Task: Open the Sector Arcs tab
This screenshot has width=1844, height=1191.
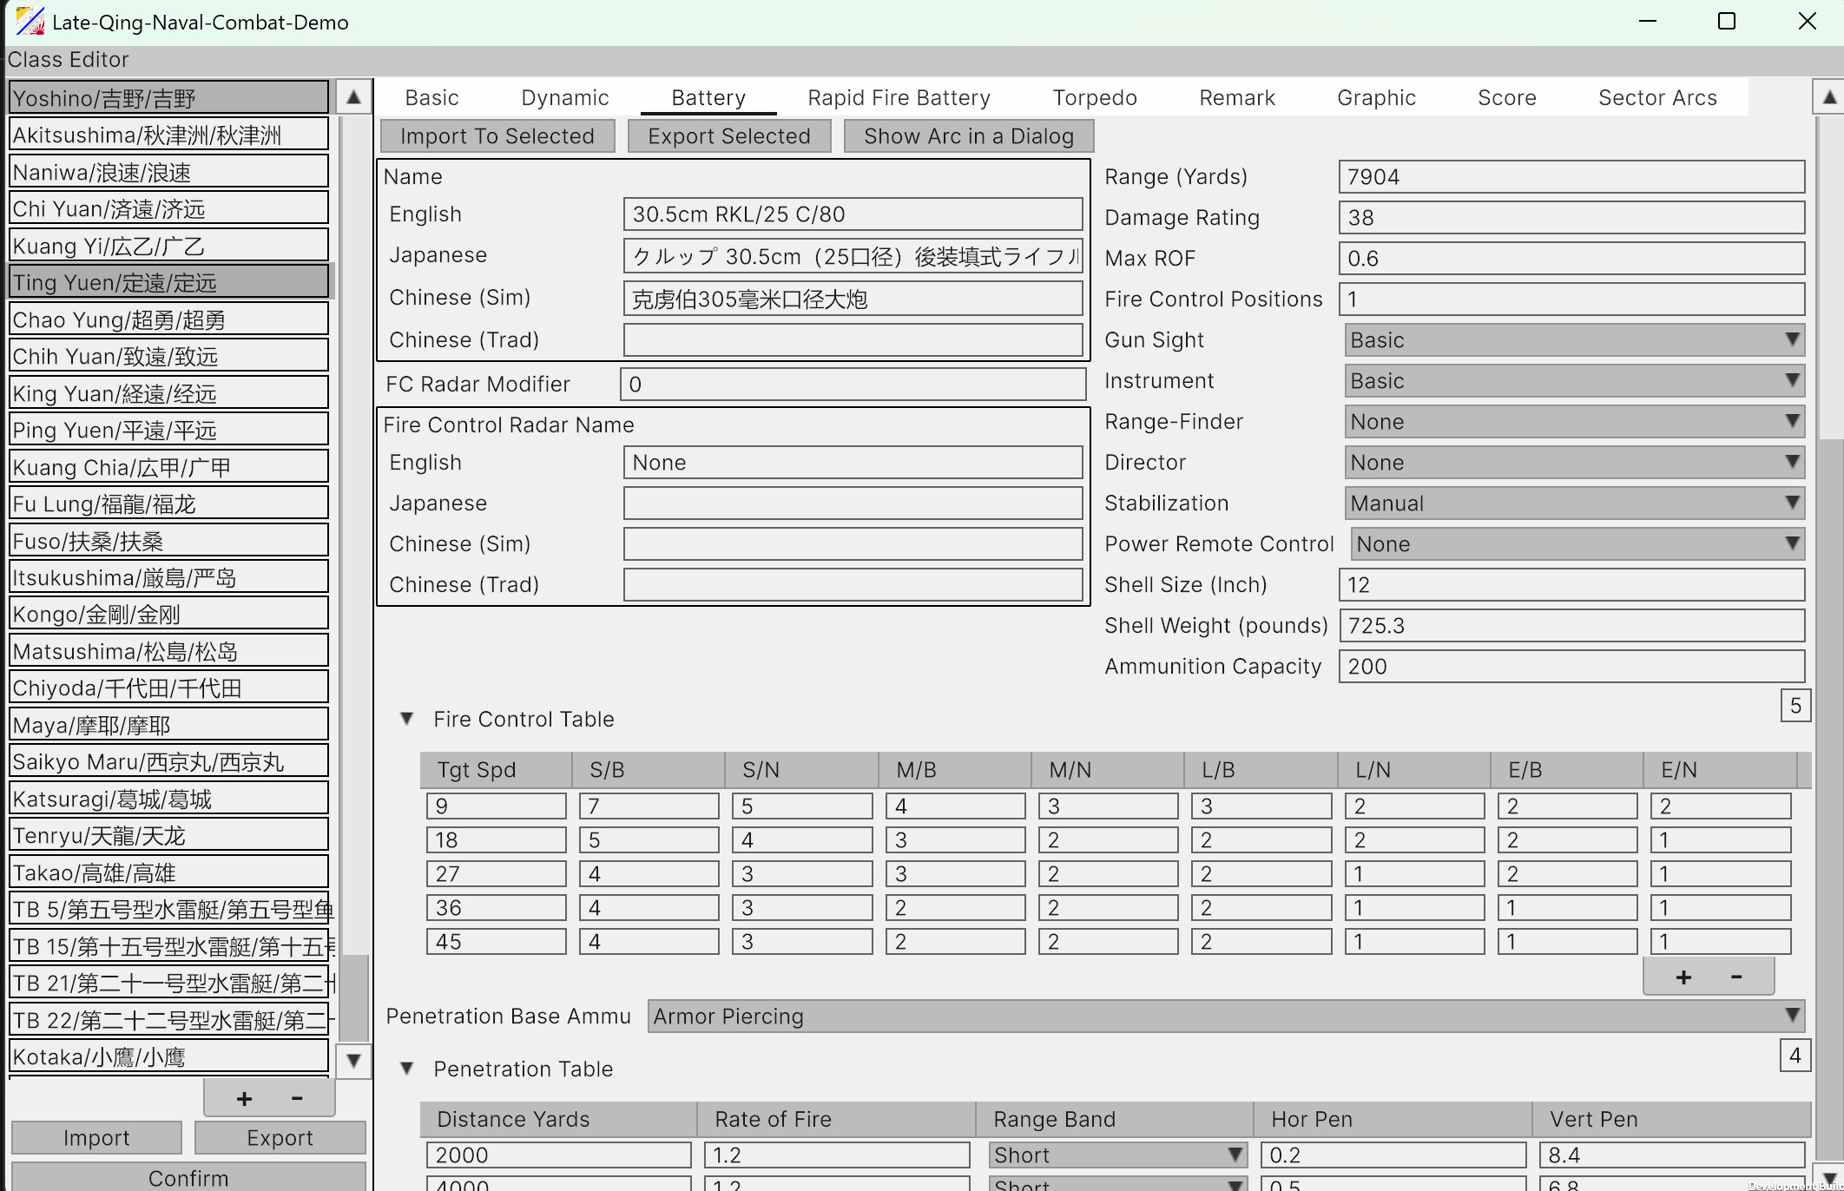Action: point(1656,97)
